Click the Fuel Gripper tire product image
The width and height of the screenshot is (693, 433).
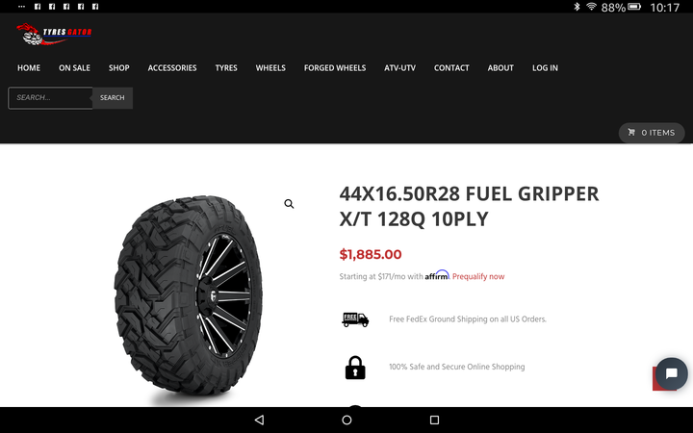[189, 295]
